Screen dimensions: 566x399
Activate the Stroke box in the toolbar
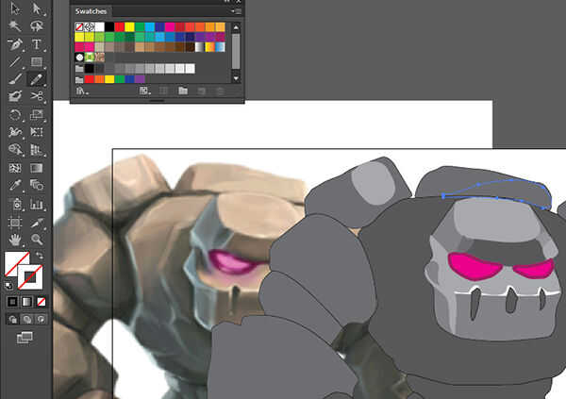[31, 277]
